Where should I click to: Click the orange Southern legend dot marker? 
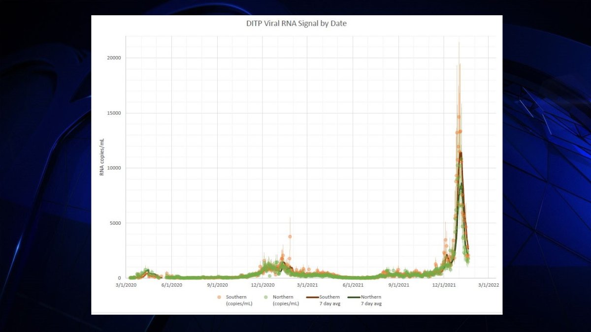click(x=219, y=298)
